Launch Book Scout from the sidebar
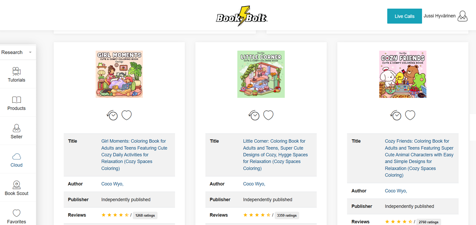Image resolution: width=476 pixels, height=225 pixels. click(x=17, y=188)
